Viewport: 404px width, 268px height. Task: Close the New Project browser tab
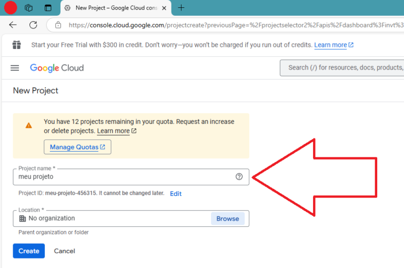pyautogui.click(x=165, y=8)
